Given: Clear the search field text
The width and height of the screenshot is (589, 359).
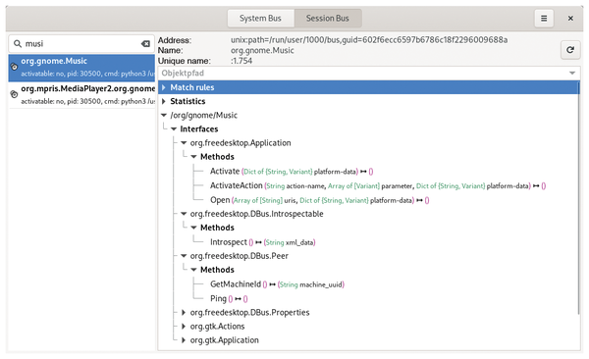Looking at the screenshot, I should [x=145, y=44].
